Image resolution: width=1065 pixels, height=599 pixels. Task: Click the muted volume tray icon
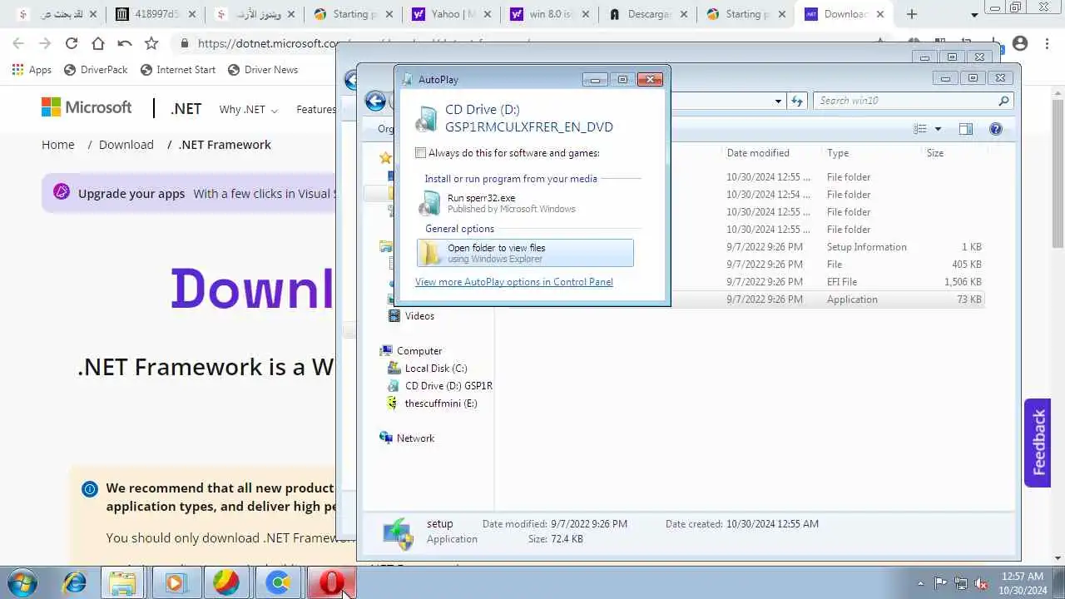(982, 583)
